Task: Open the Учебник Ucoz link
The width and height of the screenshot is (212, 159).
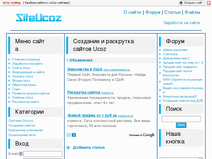Action: point(23,97)
